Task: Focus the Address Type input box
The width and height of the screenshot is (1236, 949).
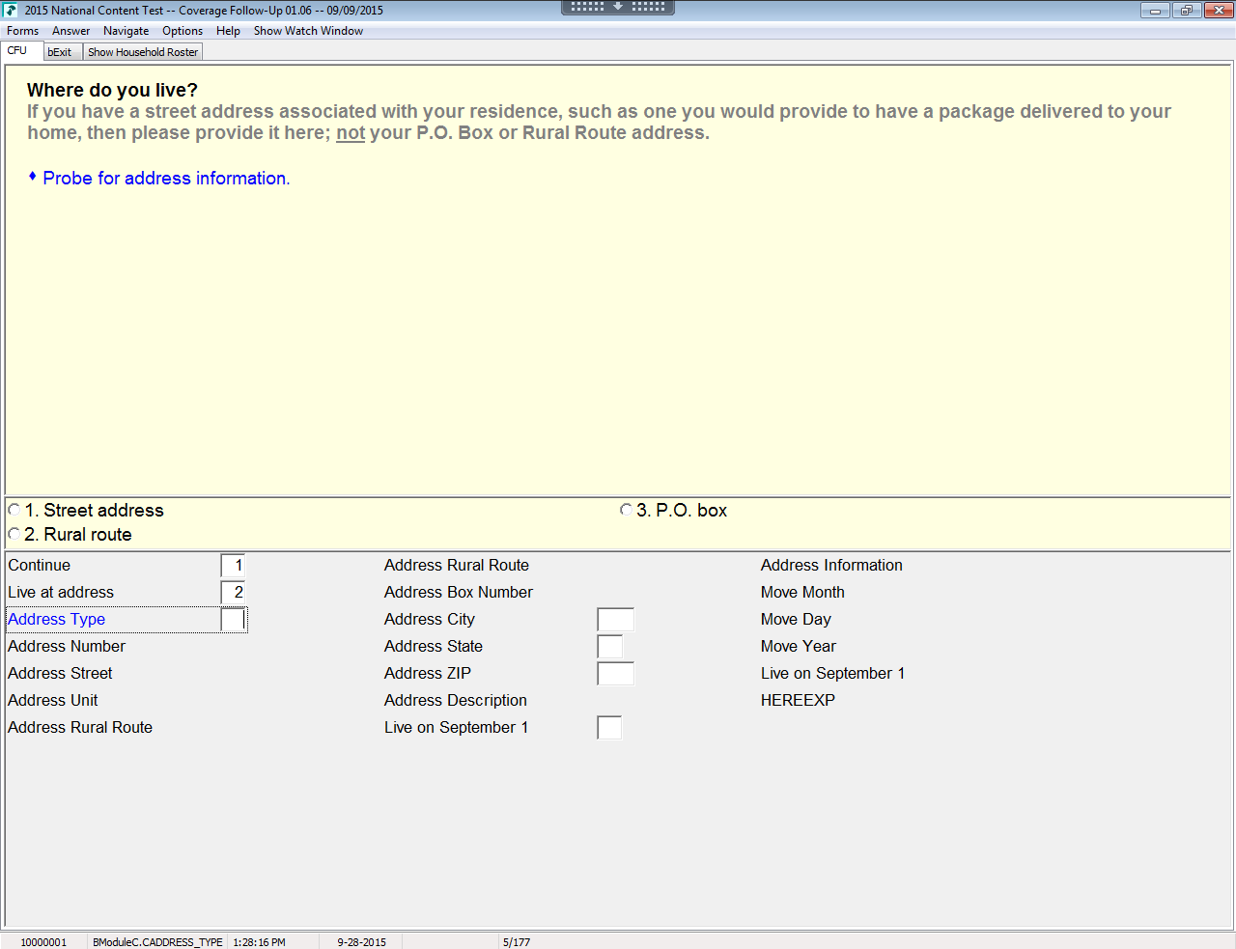Action: click(x=233, y=620)
